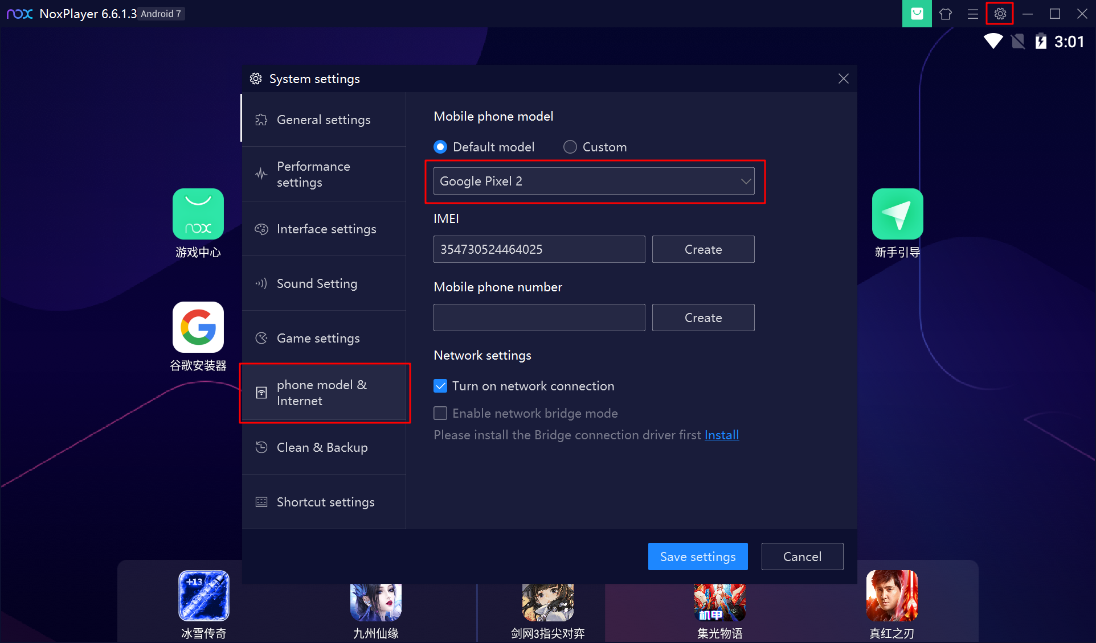Image resolution: width=1096 pixels, height=643 pixels.
Task: Launch the 九州仙缘 game icon
Action: (x=376, y=602)
